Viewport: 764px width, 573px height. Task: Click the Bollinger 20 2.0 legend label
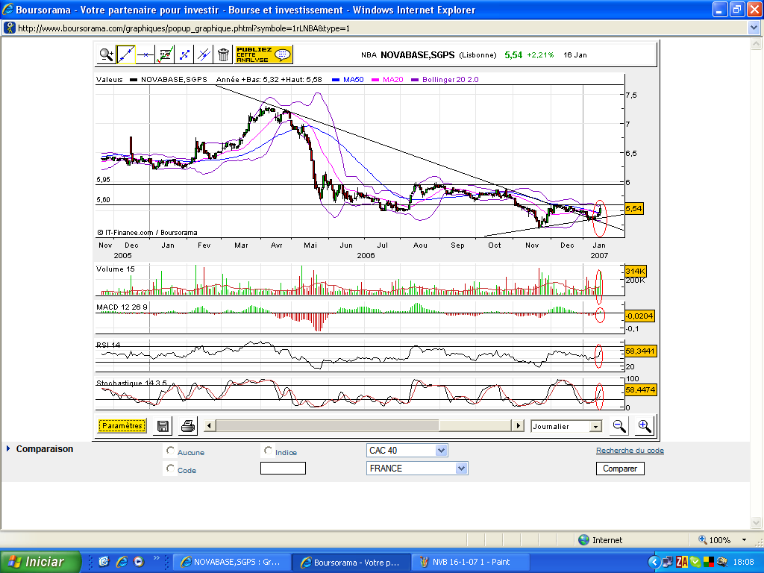click(450, 79)
